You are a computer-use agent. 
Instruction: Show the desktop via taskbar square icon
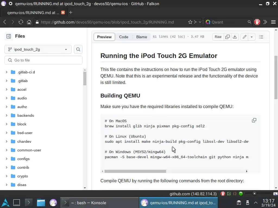(x=17, y=203)
